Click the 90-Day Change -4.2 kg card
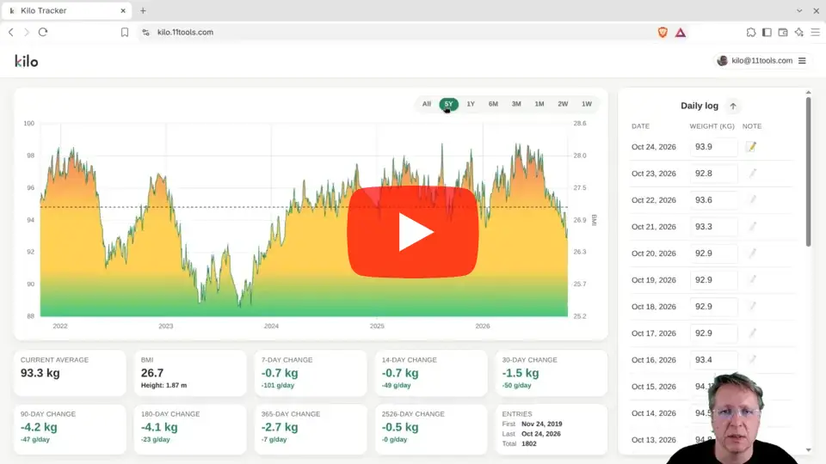 [70, 430]
